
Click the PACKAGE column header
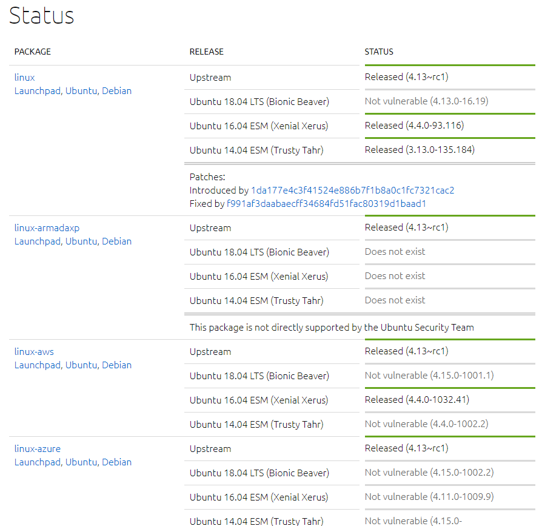[x=33, y=52]
